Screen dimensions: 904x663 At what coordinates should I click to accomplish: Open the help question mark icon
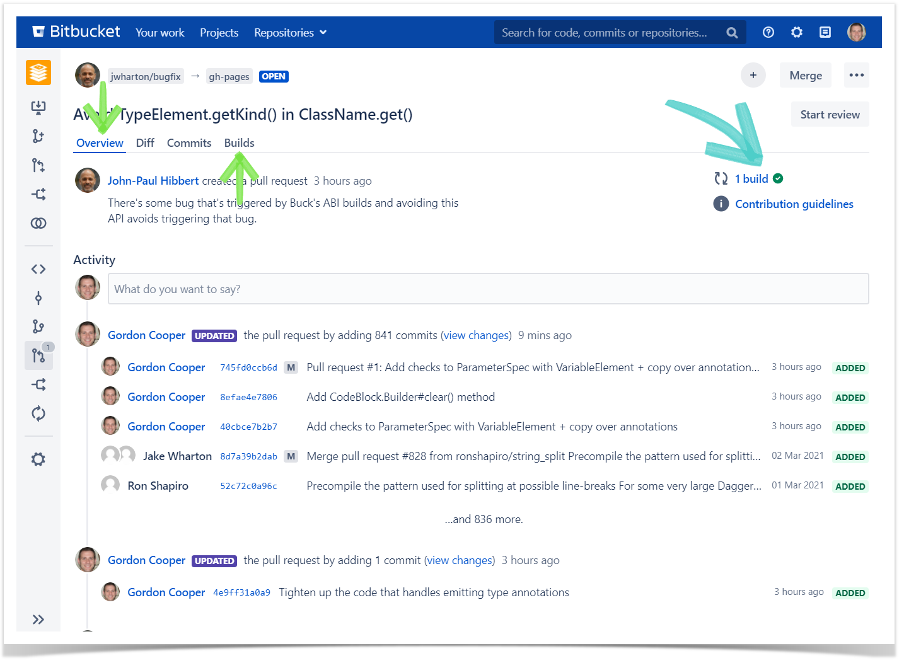768,32
